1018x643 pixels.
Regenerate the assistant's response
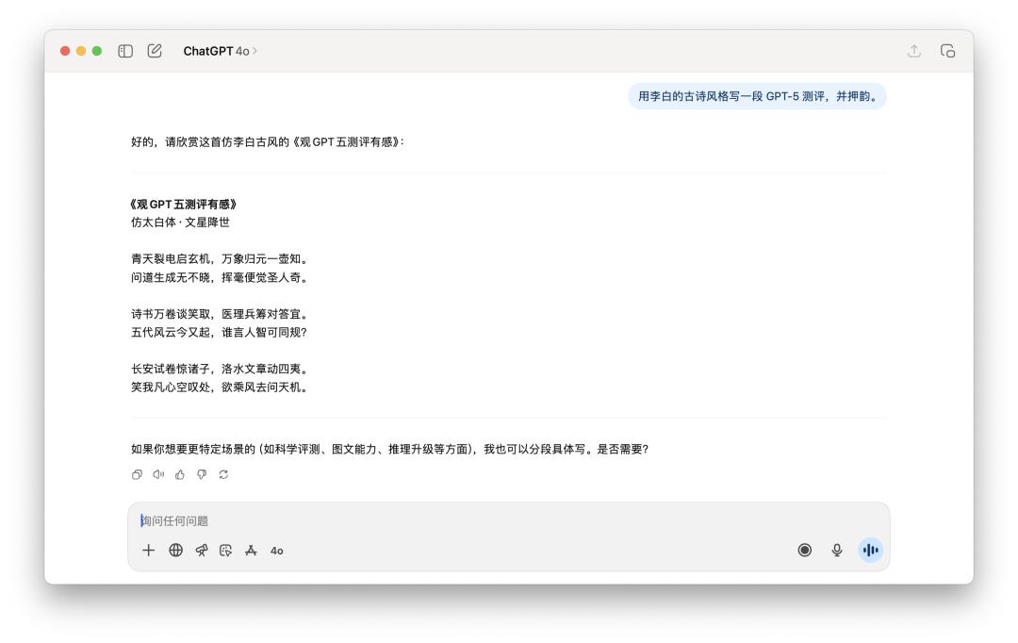click(x=223, y=475)
